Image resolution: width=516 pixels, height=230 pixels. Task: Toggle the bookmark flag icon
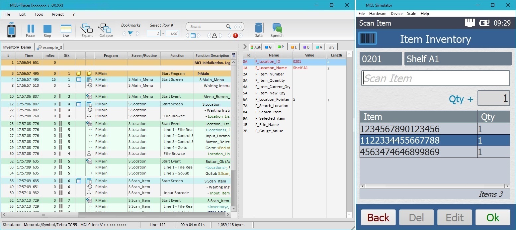(x=130, y=33)
